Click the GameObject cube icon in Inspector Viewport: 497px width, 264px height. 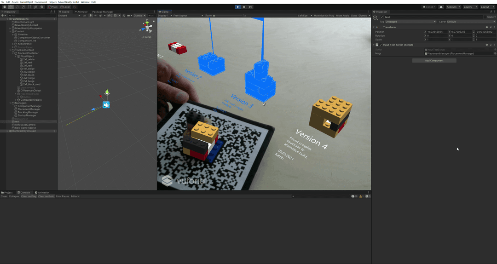pos(376,17)
